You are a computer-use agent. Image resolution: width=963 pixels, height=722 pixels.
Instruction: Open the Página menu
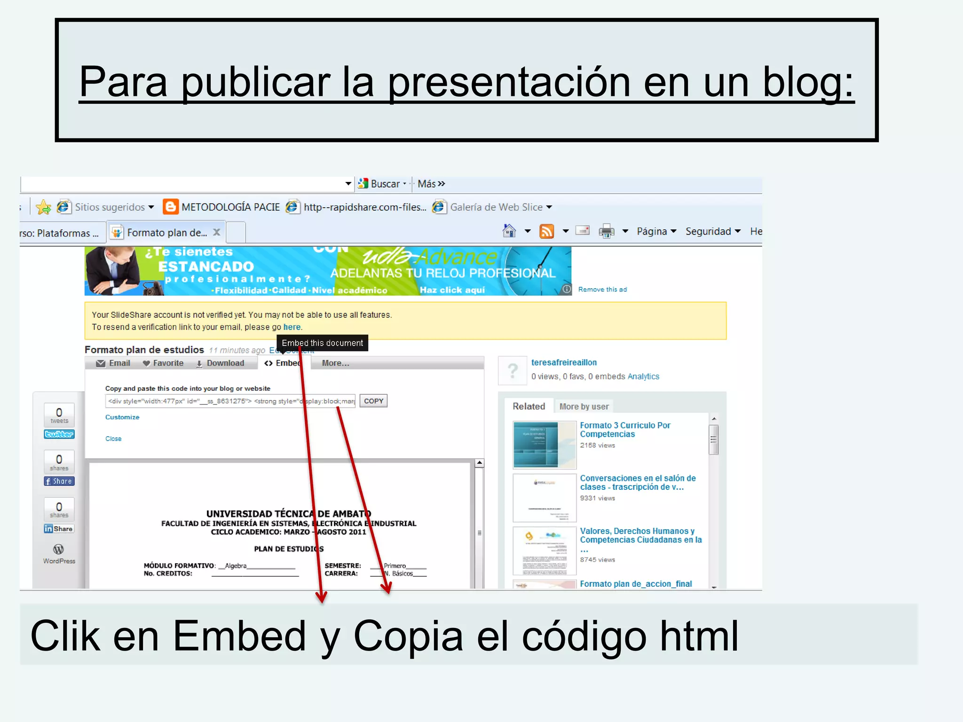tap(656, 231)
